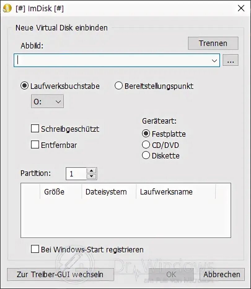
Task: Open the O: drive letter dropdown
Action: click(x=47, y=101)
